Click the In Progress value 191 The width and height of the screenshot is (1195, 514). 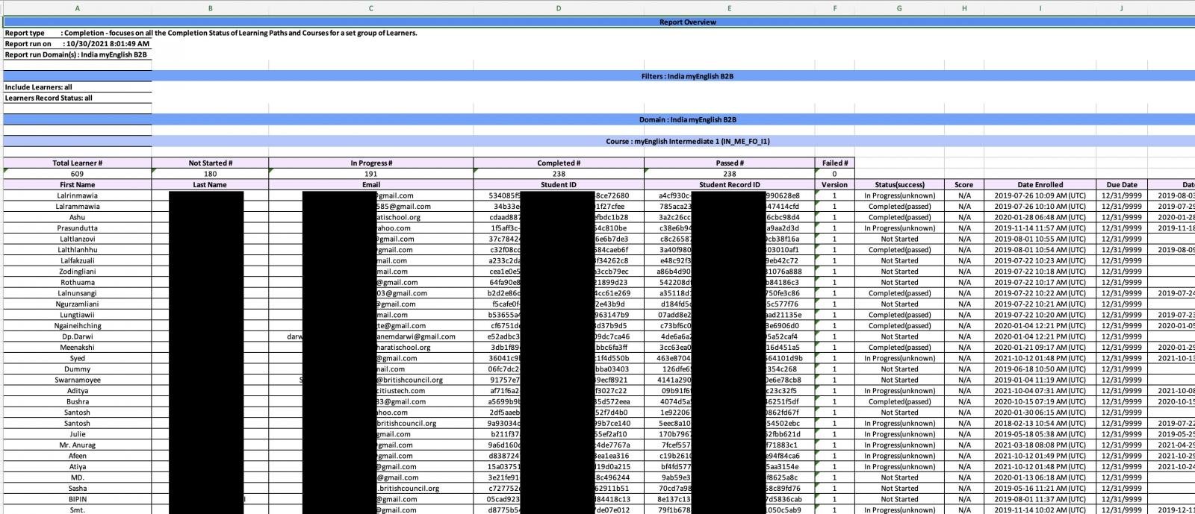[370, 174]
